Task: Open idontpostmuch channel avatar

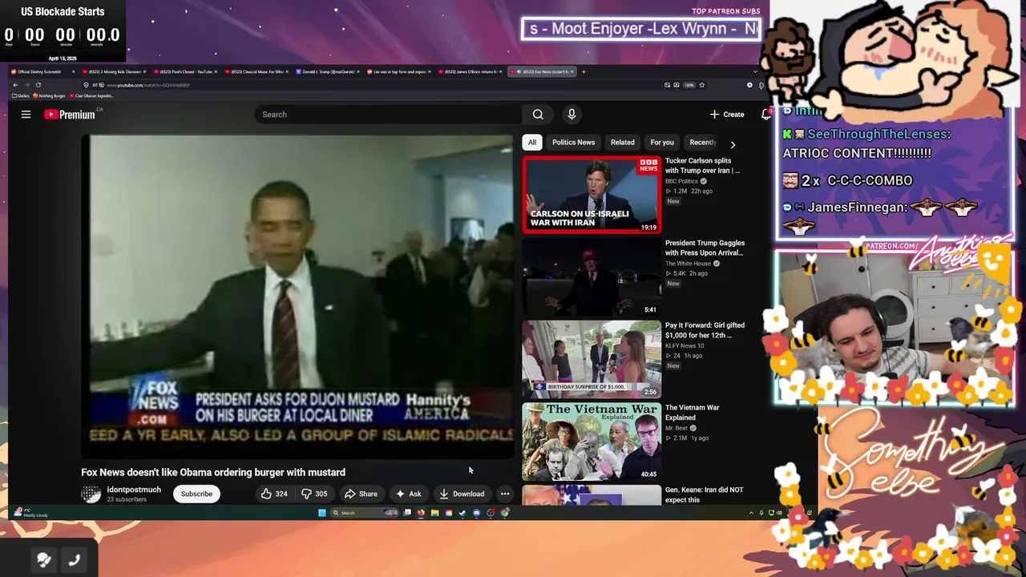Action: [x=91, y=494]
